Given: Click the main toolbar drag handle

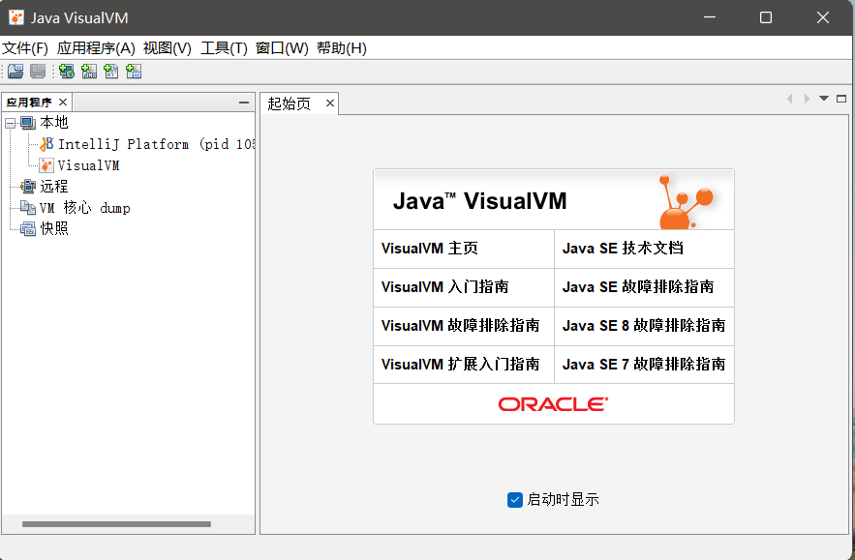Looking at the screenshot, I should [3, 72].
